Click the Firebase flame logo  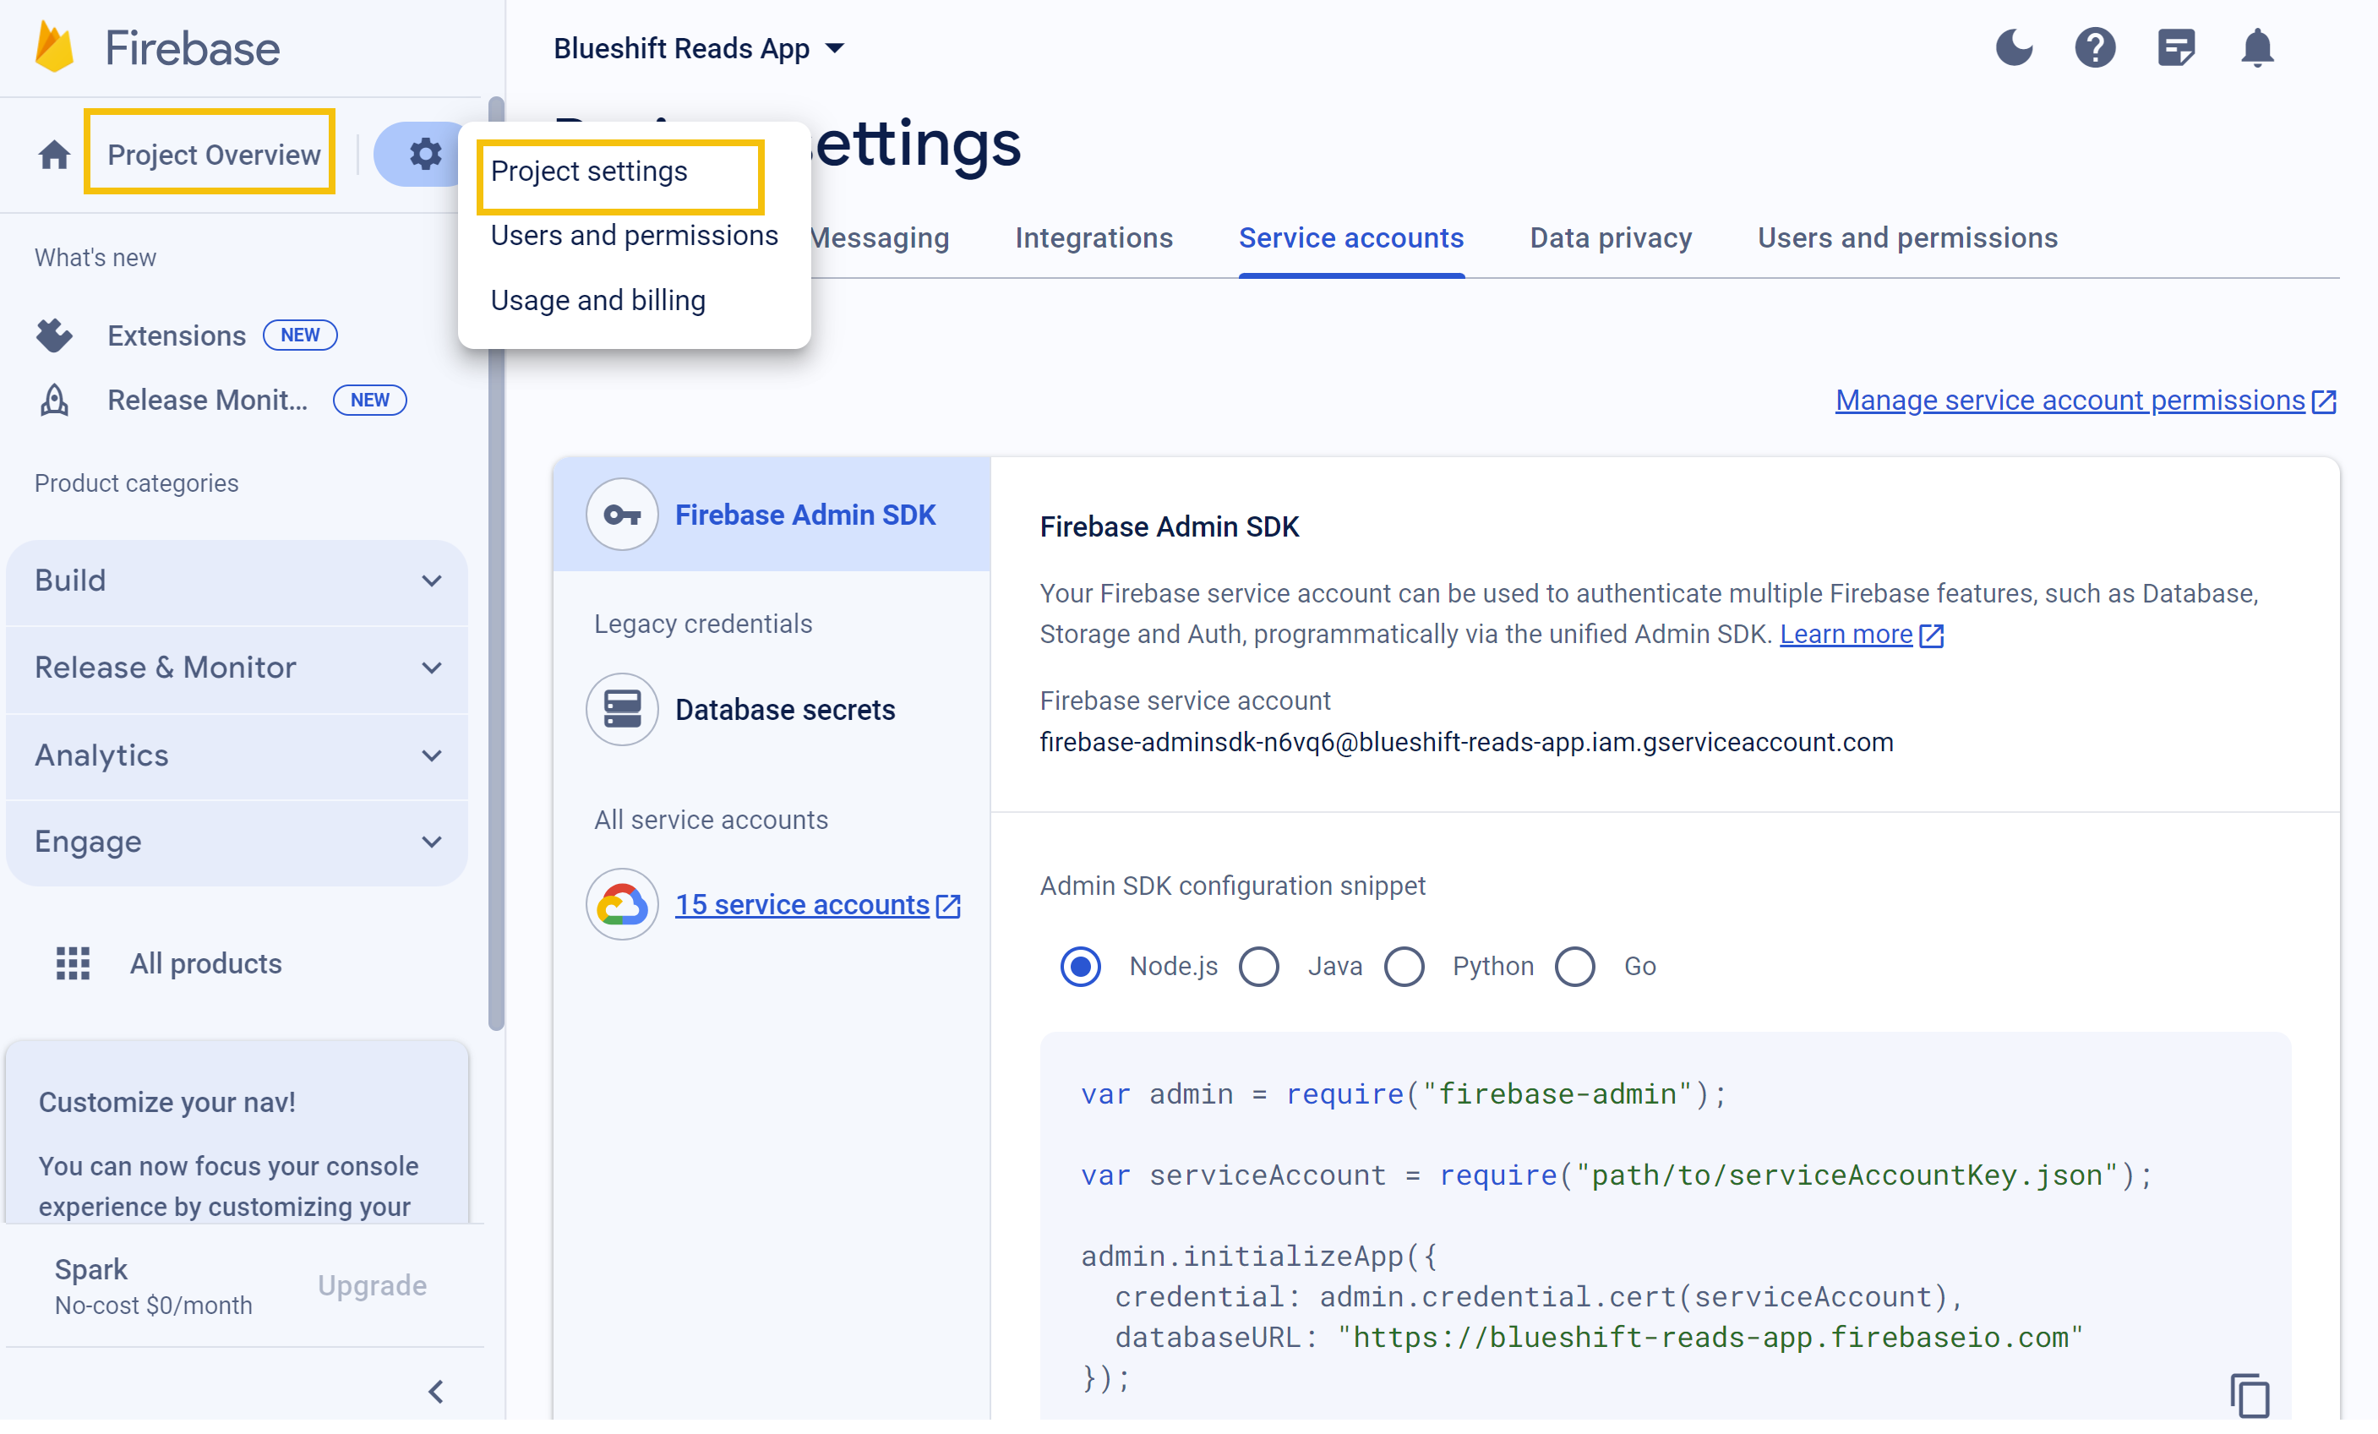click(x=54, y=48)
